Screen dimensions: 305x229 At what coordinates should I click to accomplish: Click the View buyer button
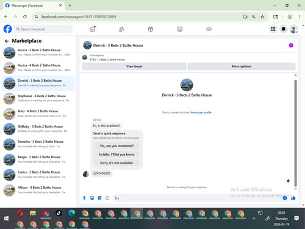134,67
